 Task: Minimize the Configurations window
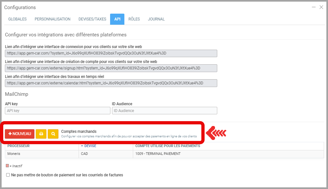(314, 7)
